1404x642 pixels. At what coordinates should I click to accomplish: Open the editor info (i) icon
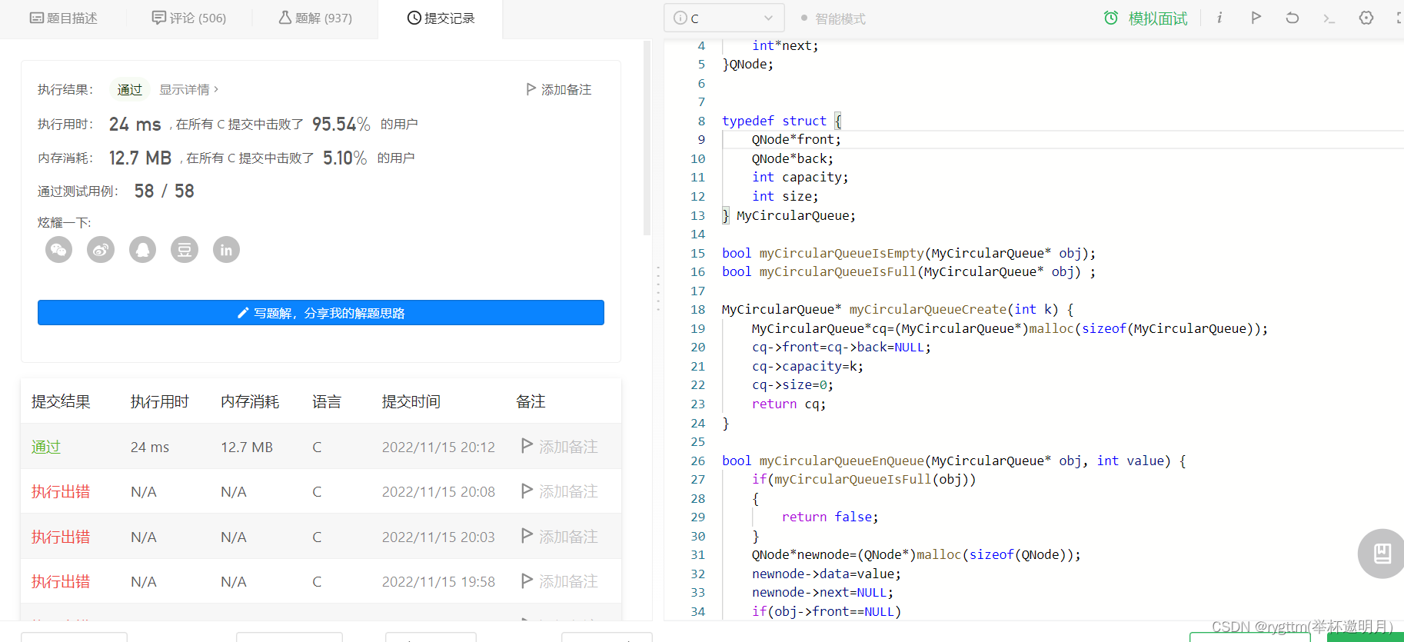pyautogui.click(x=1219, y=18)
